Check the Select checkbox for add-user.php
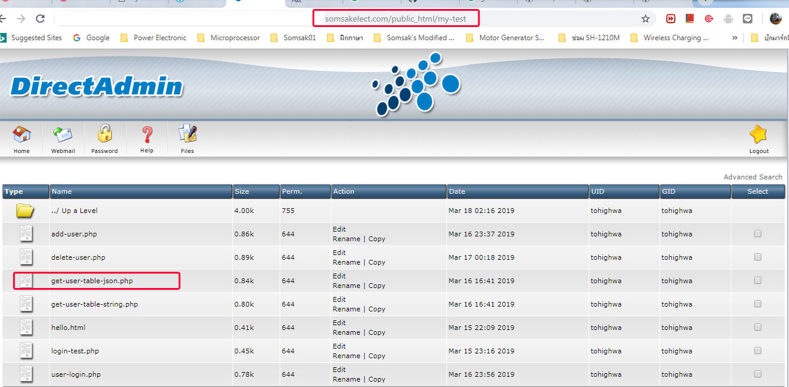 click(x=757, y=234)
